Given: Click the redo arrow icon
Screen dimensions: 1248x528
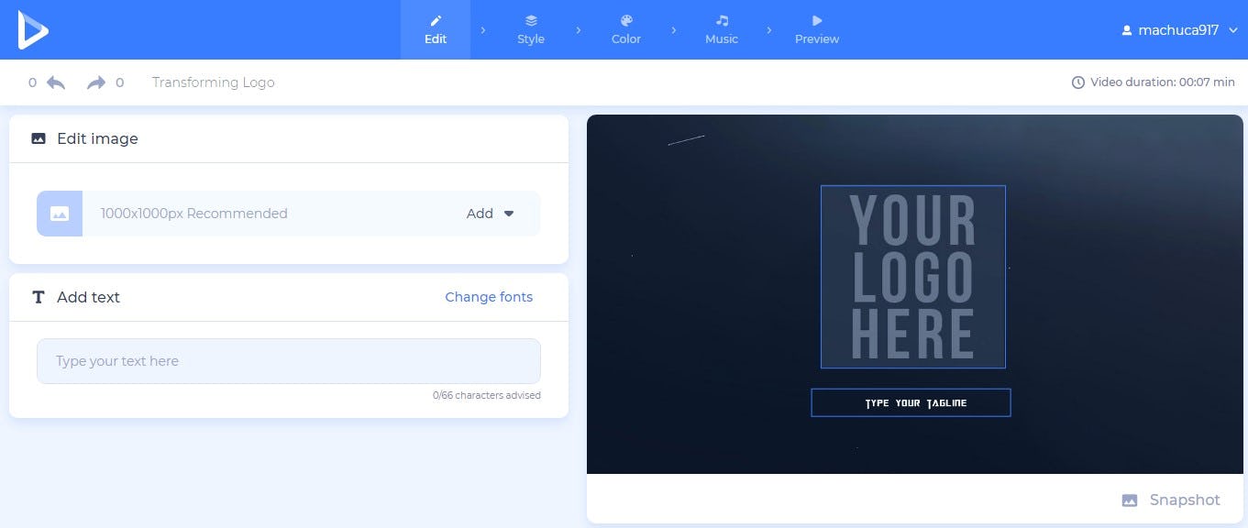Looking at the screenshot, I should 95,82.
